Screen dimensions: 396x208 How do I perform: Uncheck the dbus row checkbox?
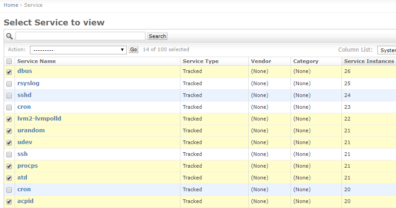coord(9,72)
